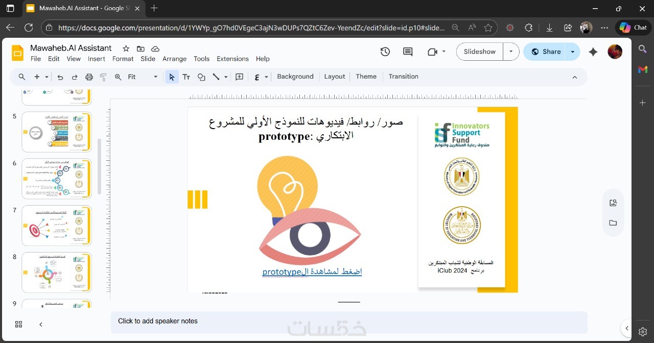Add a comment from toolbar

(240, 77)
